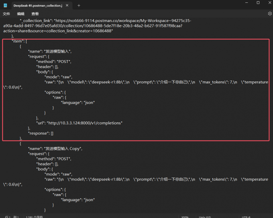273x218 pixels.
Task: Maximize the Notepad window
Action: 258,3
